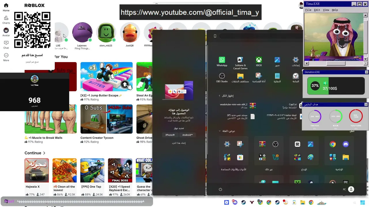Open the View menu in Tima.EXE

point(326,10)
